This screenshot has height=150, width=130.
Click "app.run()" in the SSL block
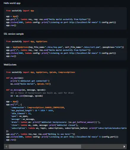pos(11,56)
